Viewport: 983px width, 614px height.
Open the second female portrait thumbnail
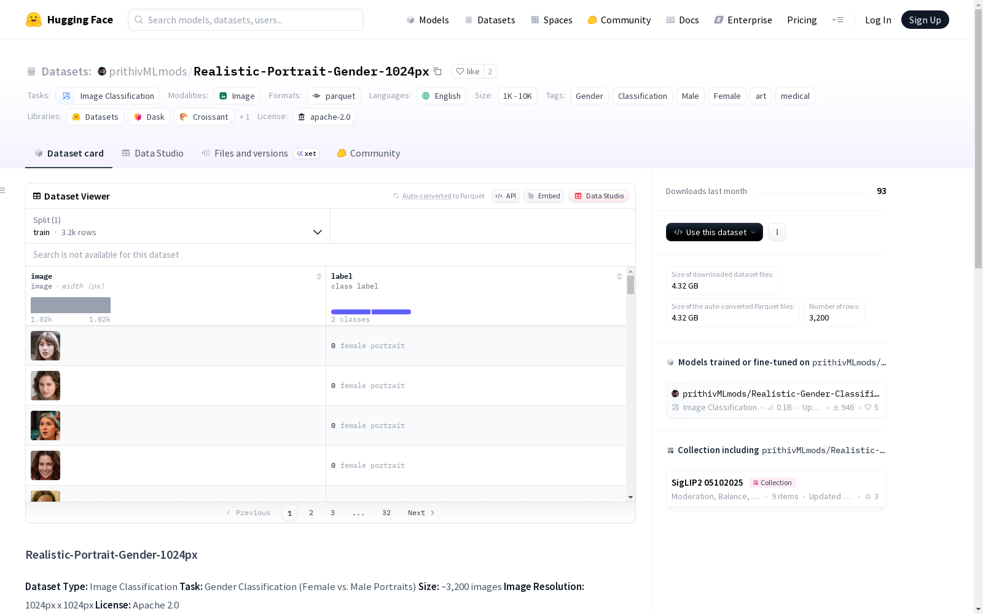45,386
